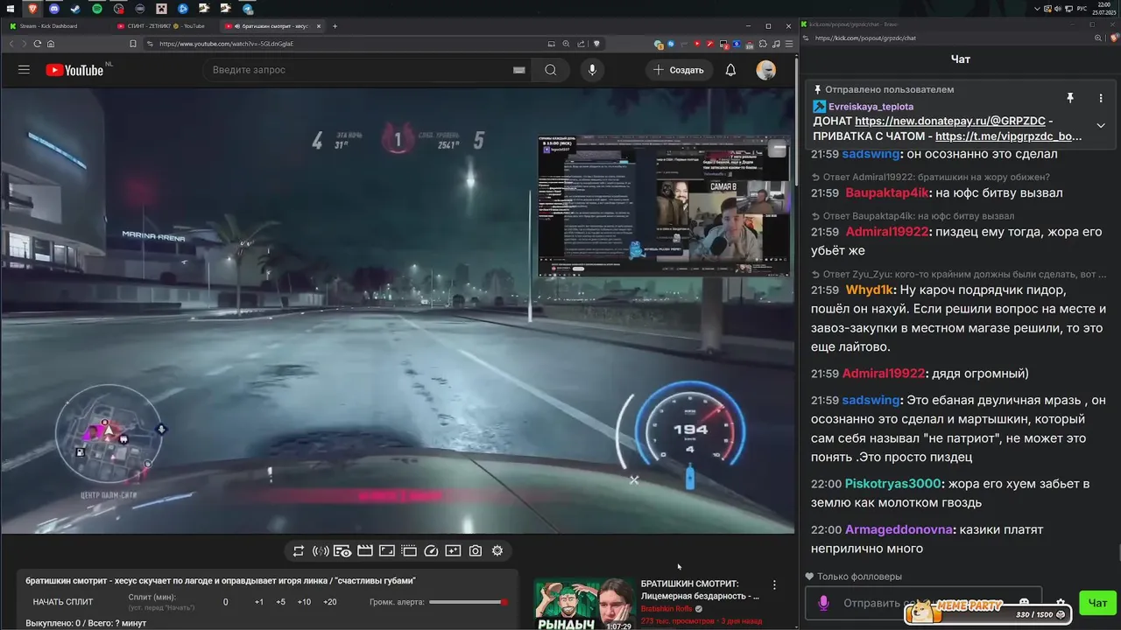Click the Kick chat popout URL bar
This screenshot has height=630, width=1121.
point(946,38)
